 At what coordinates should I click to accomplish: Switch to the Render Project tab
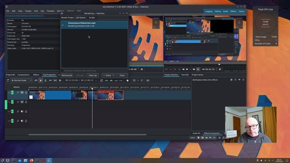coord(68,18)
